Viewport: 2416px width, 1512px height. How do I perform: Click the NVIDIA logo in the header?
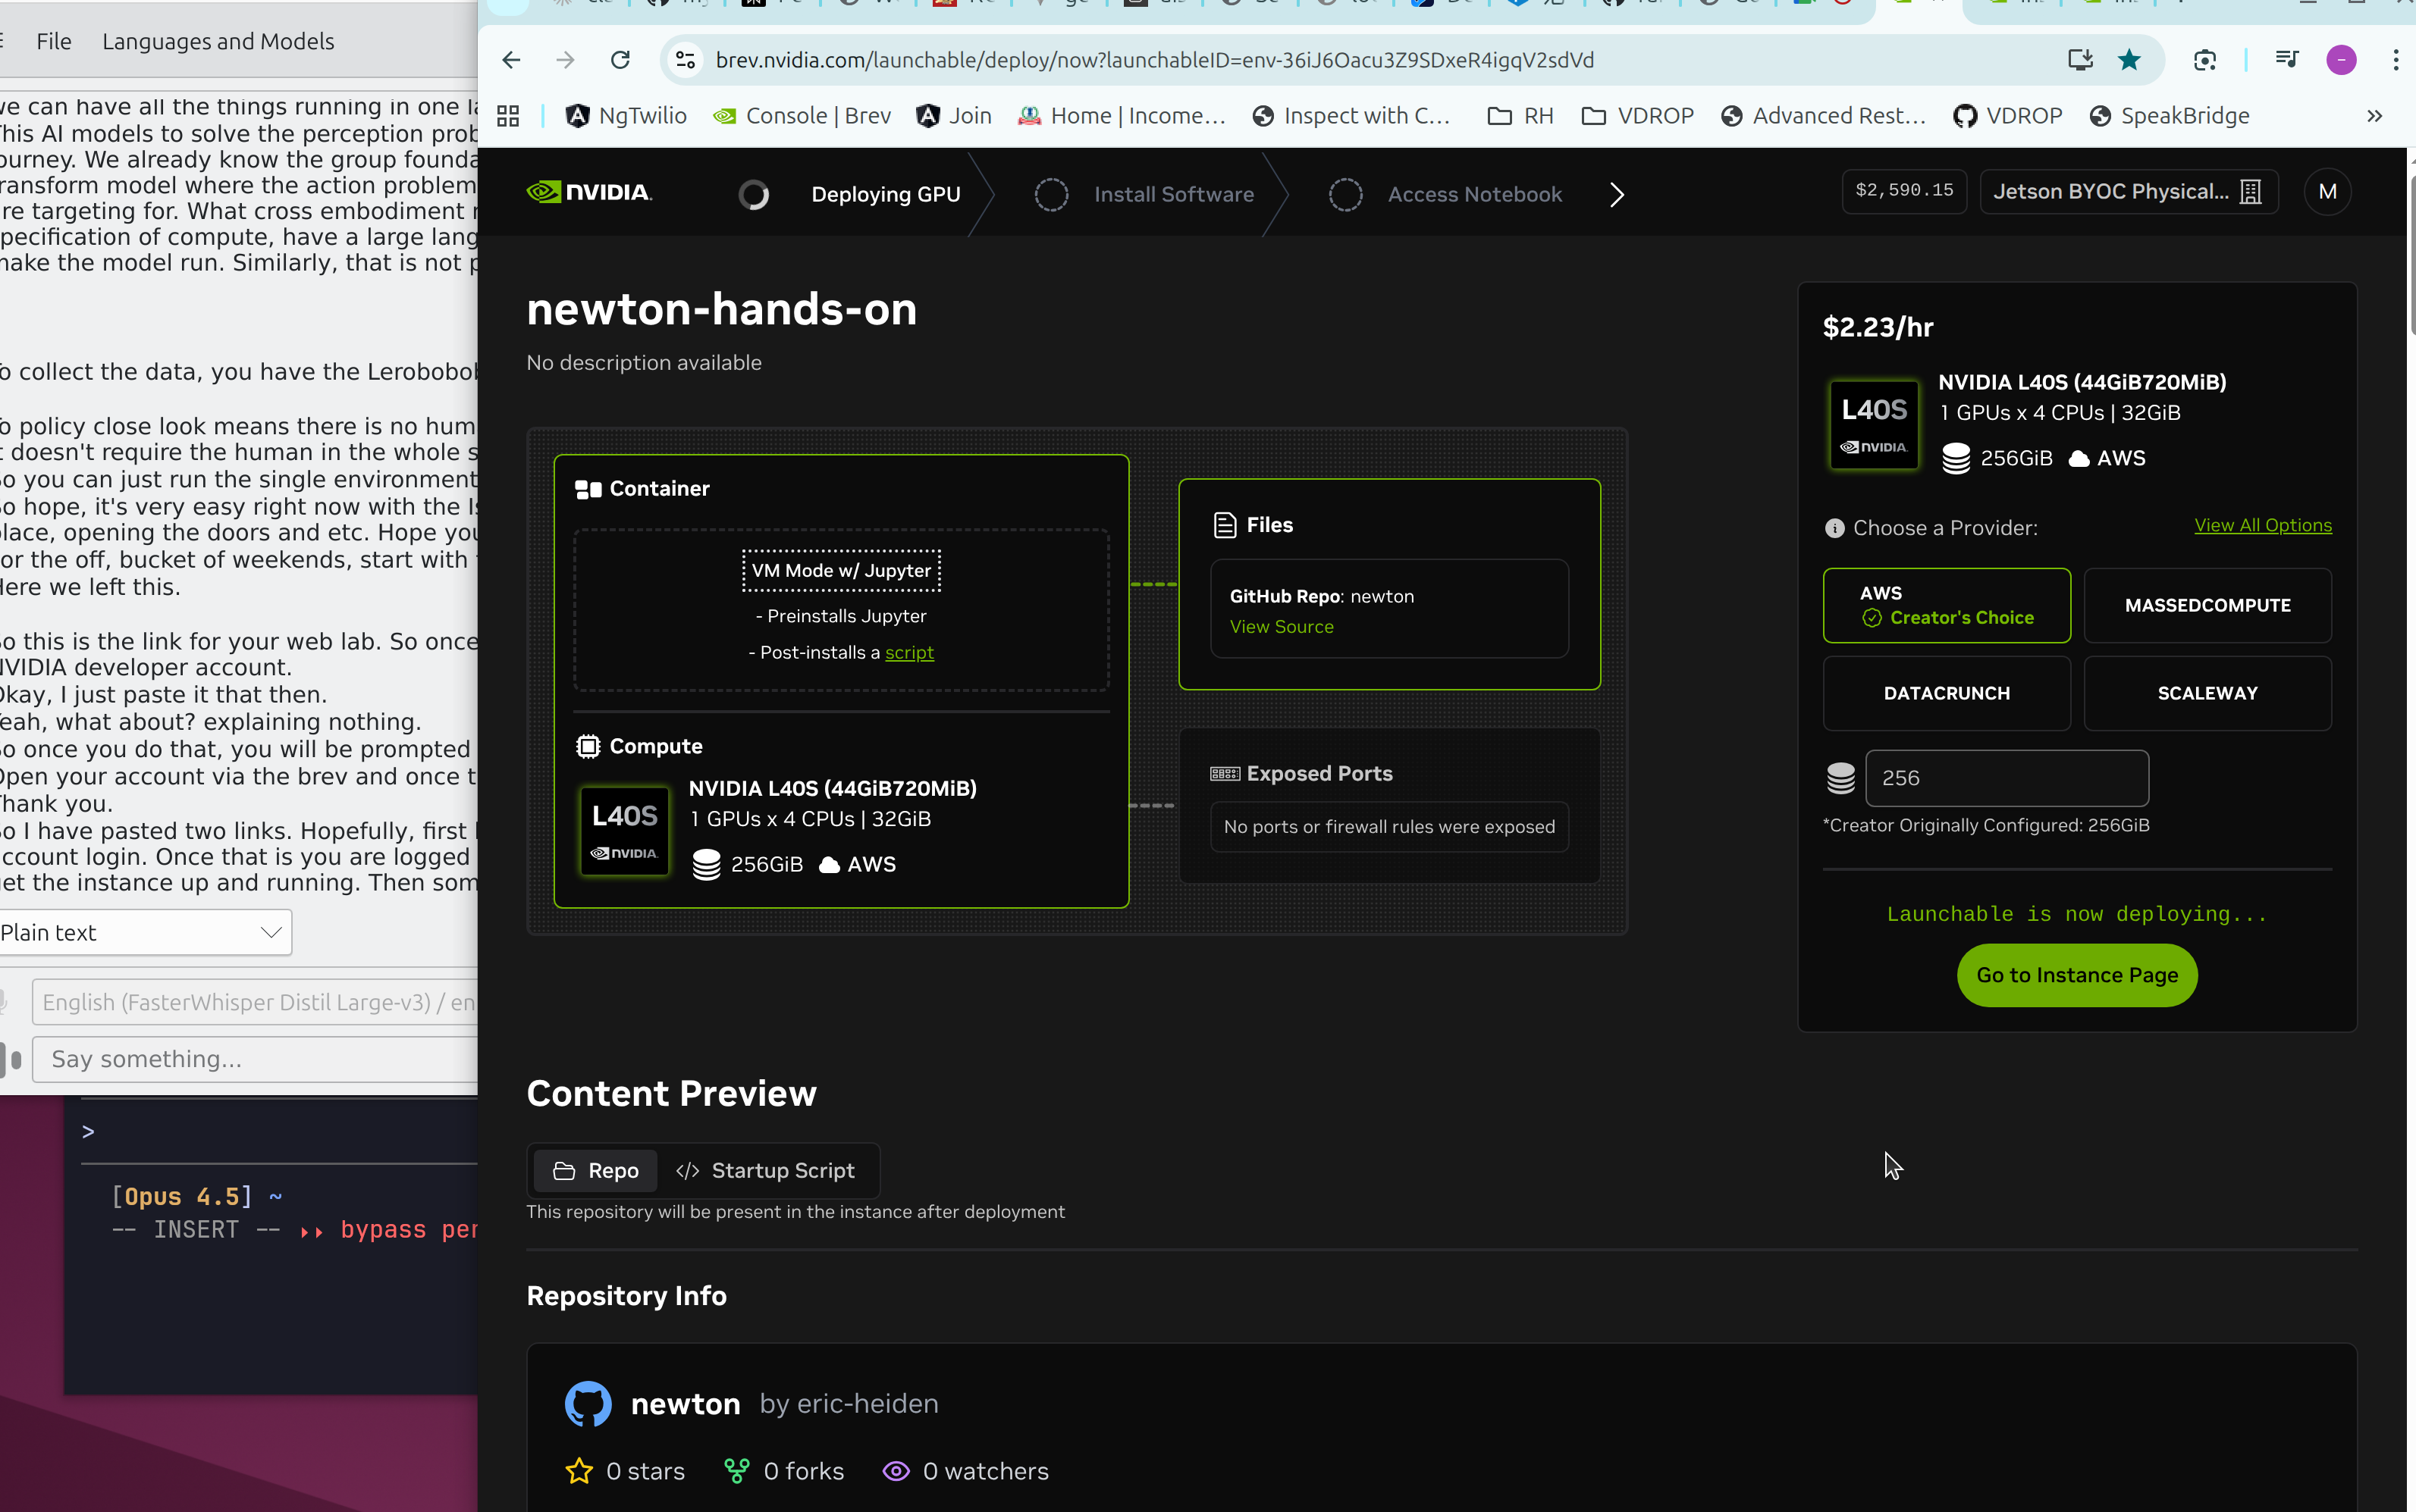tap(588, 191)
